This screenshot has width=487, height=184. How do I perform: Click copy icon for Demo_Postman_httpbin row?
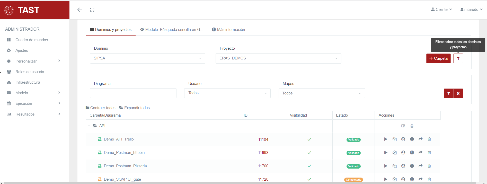(394, 153)
